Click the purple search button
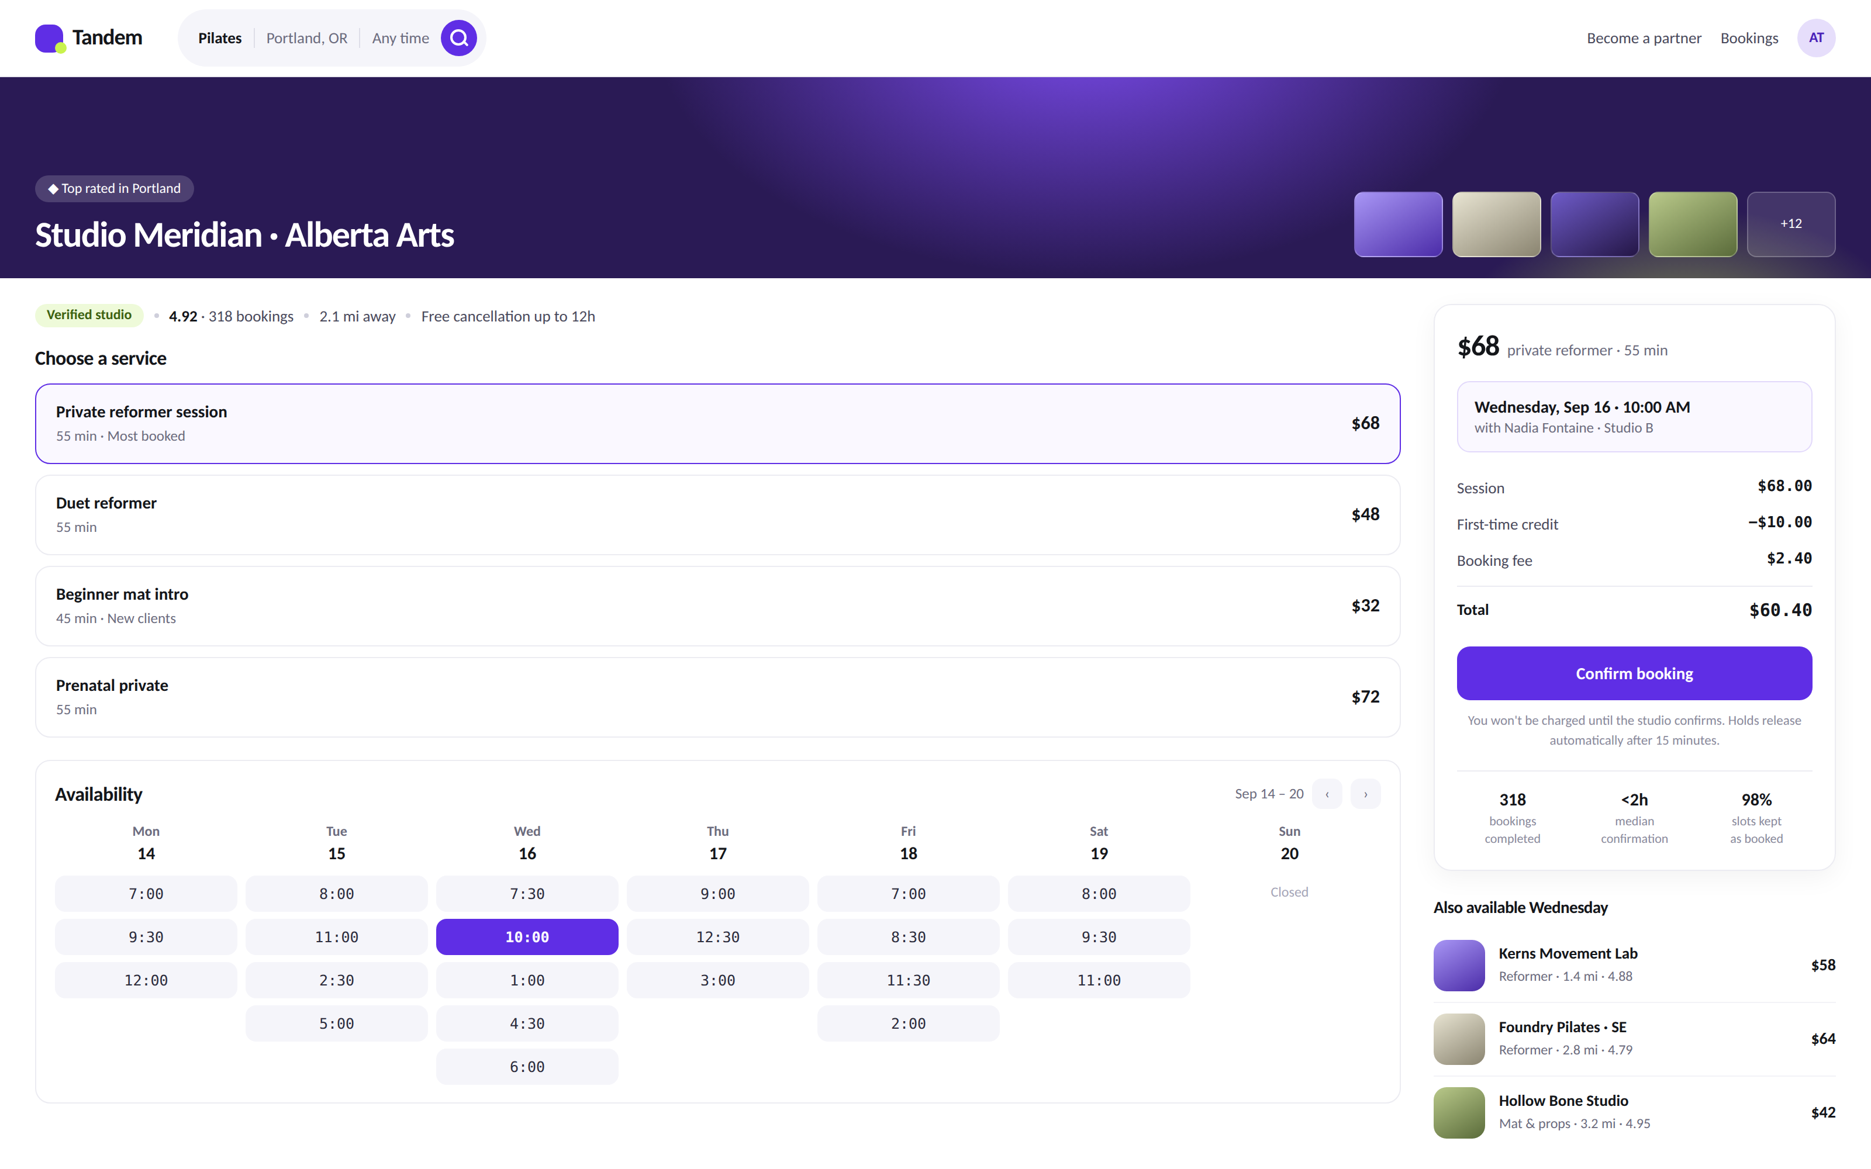 click(458, 38)
